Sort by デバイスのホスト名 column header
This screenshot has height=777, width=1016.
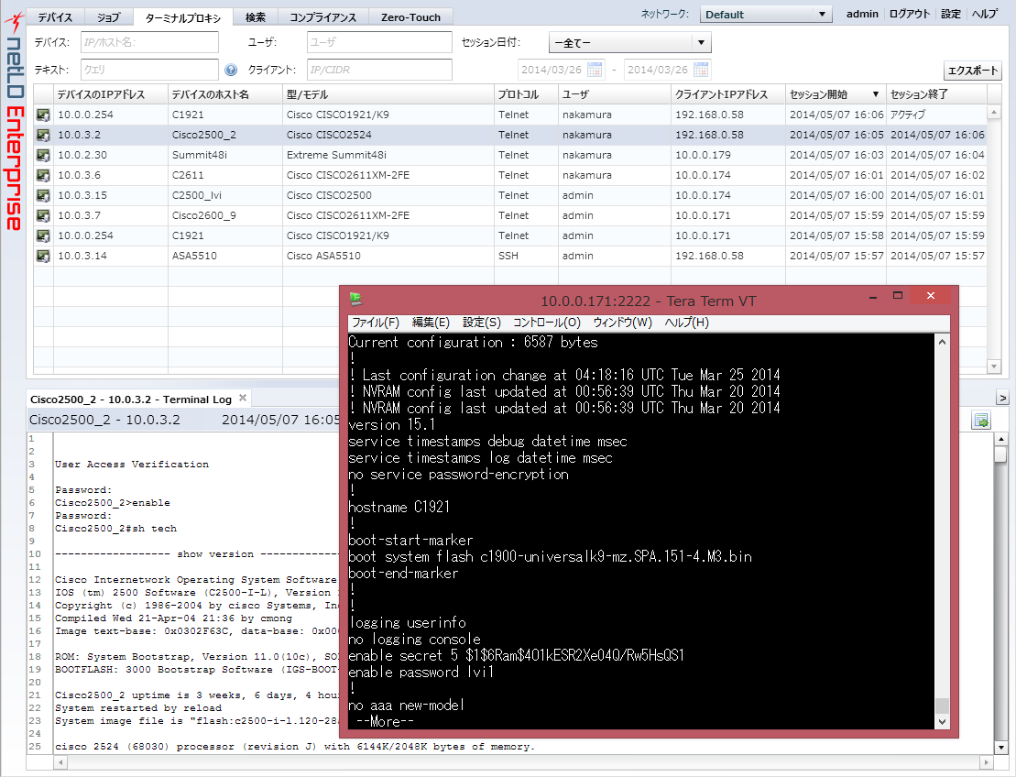(224, 94)
